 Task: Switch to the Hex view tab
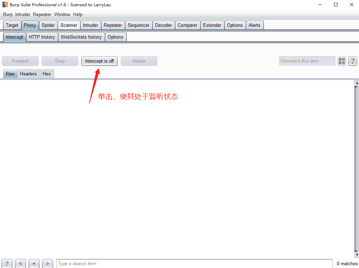47,74
